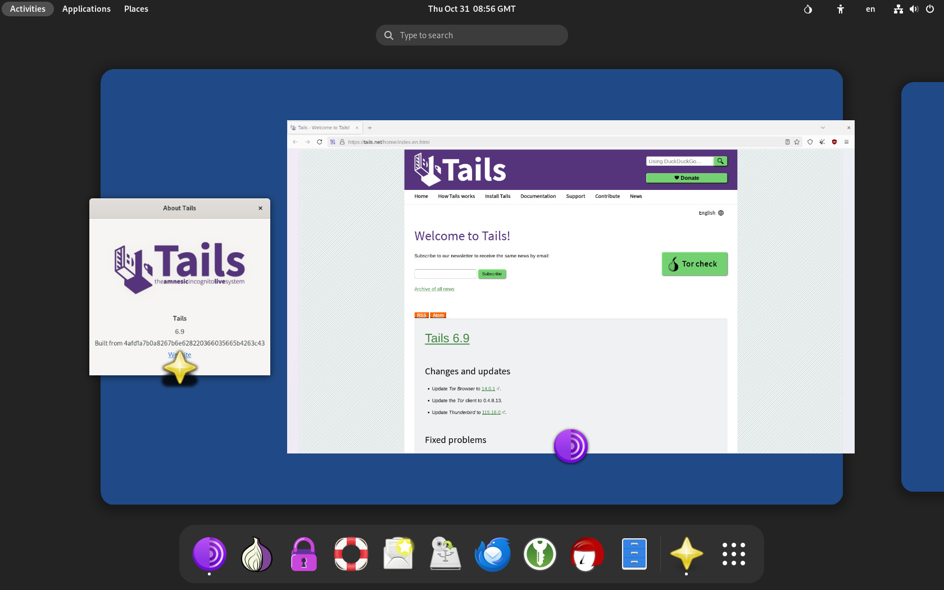Click the hamburger menu in Tor Browser window
Screen dimensions: 944x590
846,142
